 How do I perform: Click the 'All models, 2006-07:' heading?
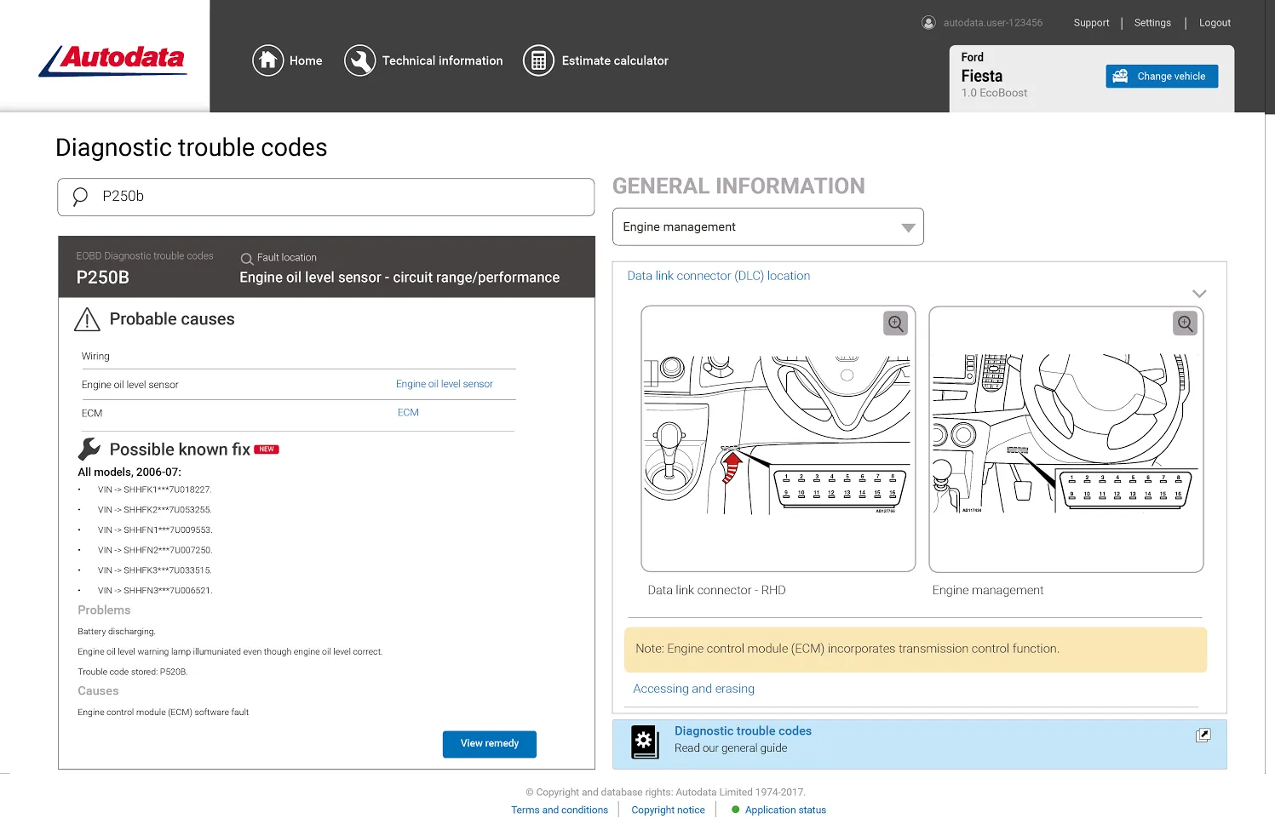click(x=129, y=472)
